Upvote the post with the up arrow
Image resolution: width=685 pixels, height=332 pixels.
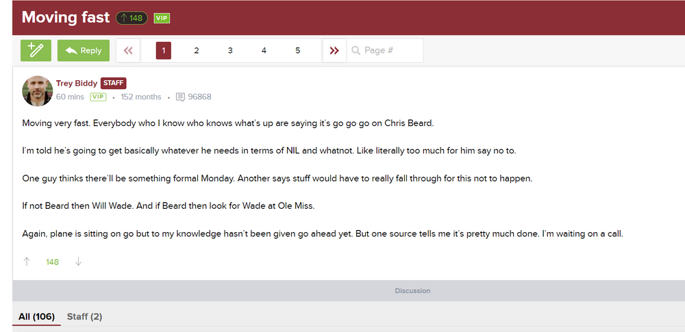[27, 261]
